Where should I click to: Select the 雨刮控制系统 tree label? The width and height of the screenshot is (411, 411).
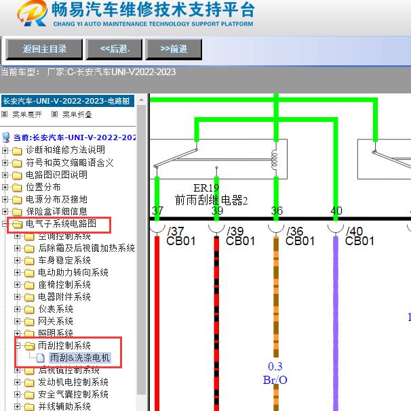[x=64, y=346]
